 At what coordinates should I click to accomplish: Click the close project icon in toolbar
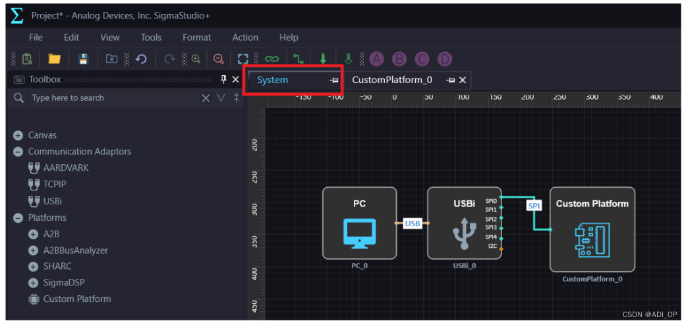pyautogui.click(x=112, y=59)
